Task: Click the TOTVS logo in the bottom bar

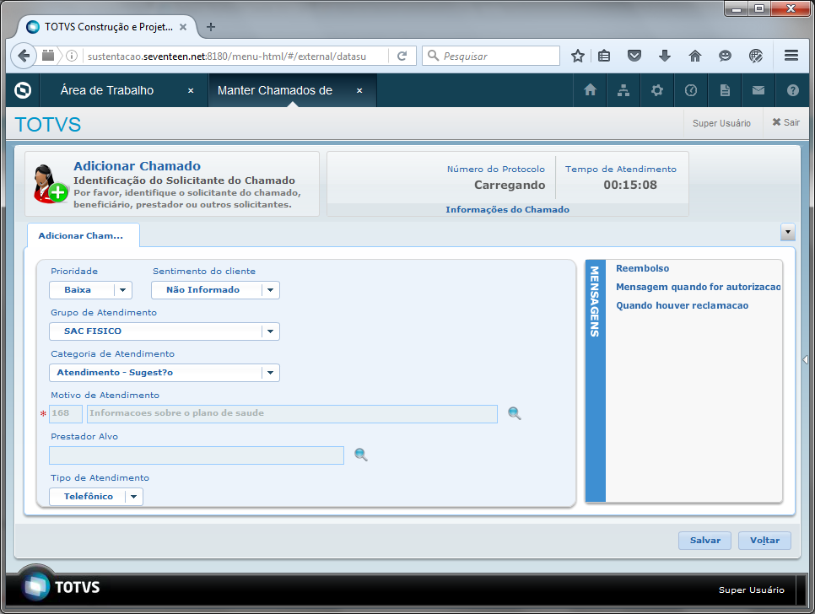Action: 60,587
